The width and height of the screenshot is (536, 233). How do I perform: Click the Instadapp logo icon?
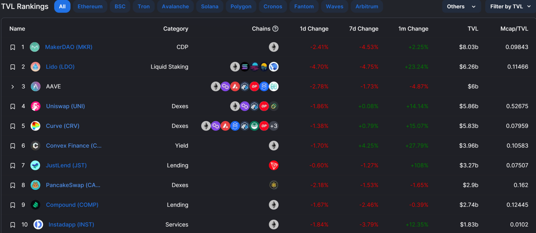pos(38,224)
